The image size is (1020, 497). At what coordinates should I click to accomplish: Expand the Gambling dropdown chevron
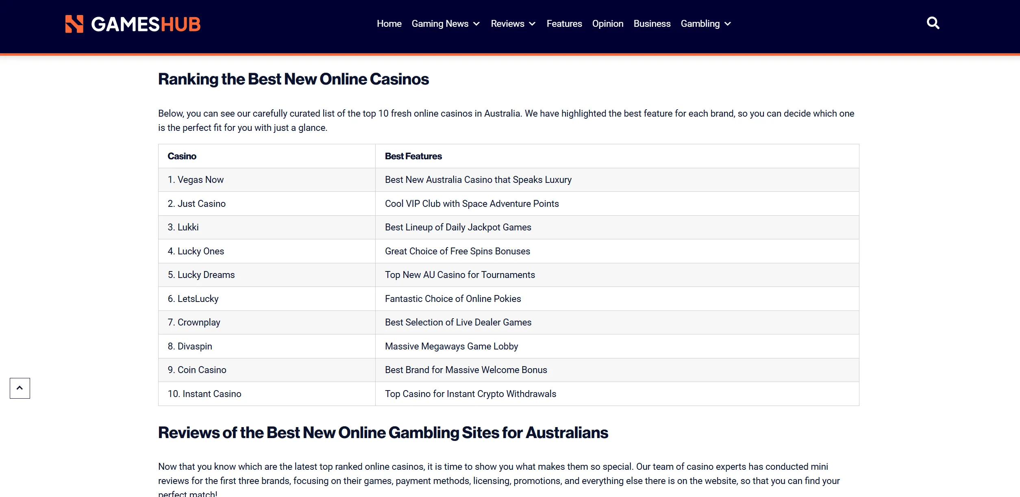point(728,24)
